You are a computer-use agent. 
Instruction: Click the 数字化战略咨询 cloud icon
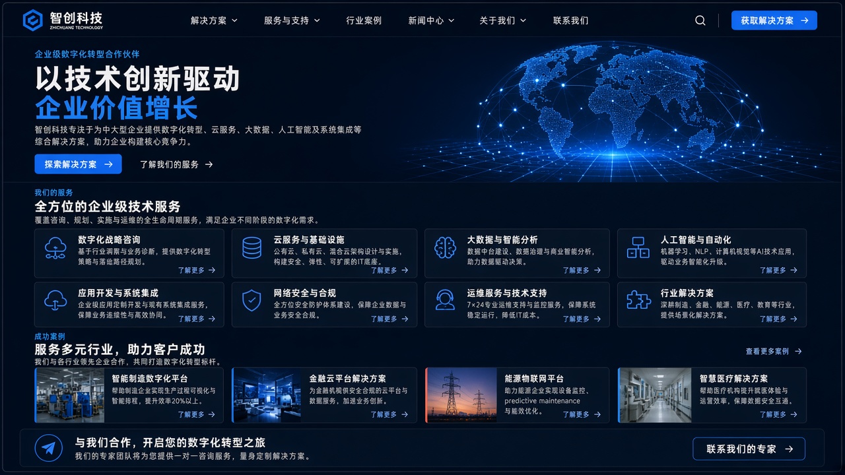(x=55, y=248)
